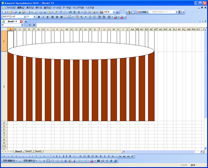
Task: Open the ファイル menu
Action: pyautogui.click(x=11, y=8)
